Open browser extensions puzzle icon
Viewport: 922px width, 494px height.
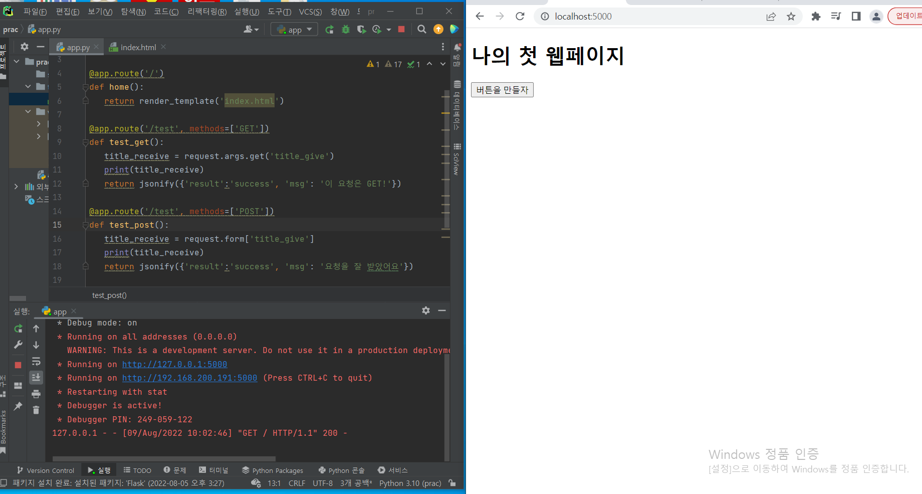point(816,17)
